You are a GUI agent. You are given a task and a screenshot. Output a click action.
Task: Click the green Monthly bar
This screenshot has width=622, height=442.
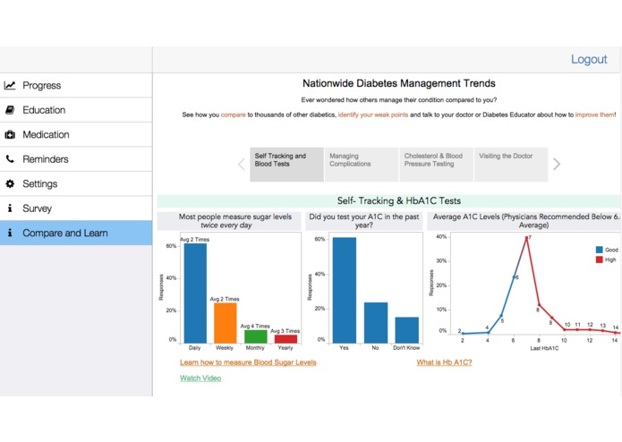(255, 336)
